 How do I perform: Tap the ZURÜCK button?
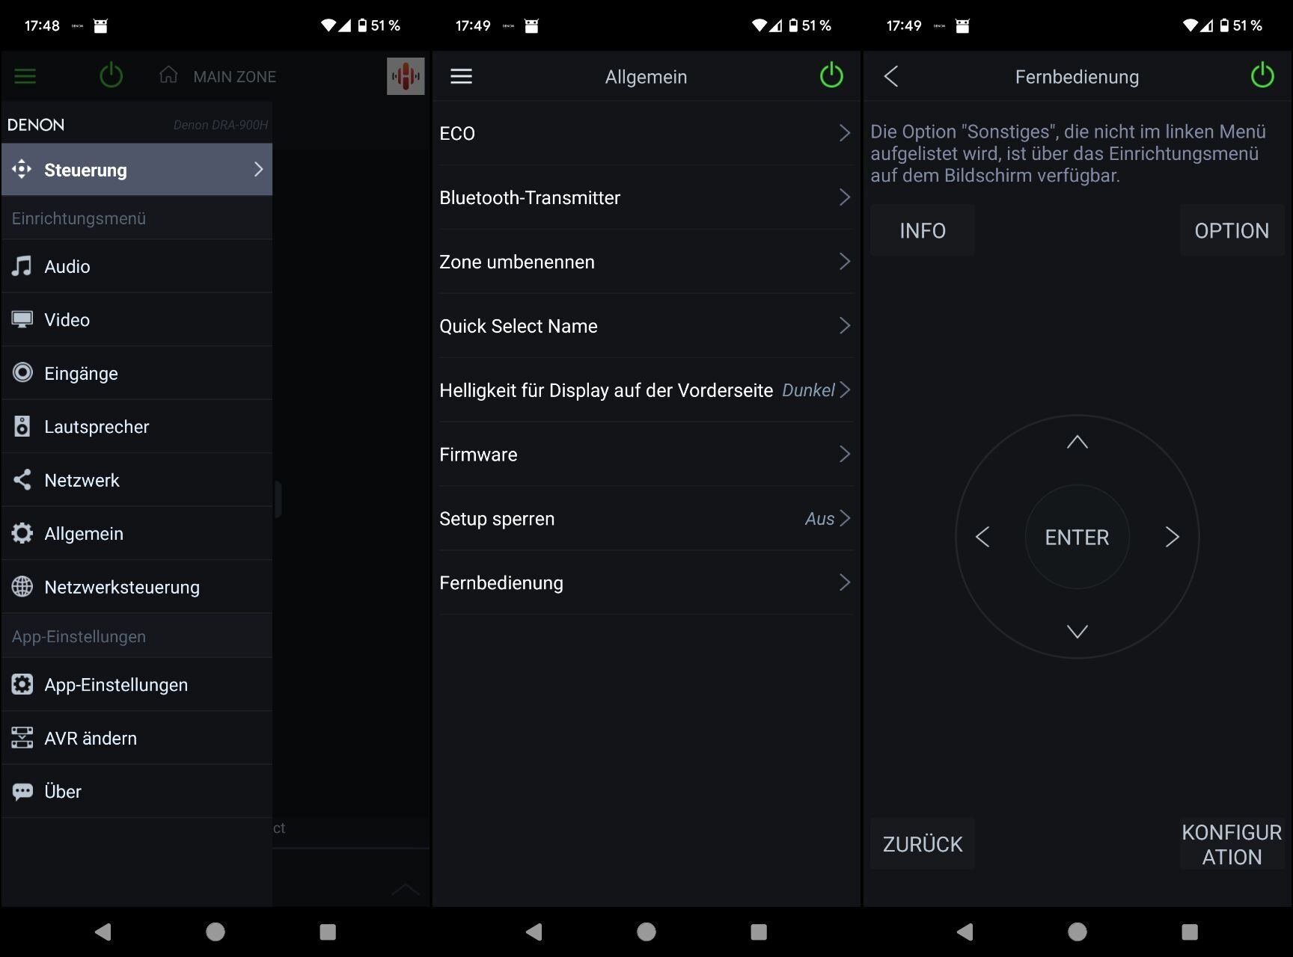[923, 844]
